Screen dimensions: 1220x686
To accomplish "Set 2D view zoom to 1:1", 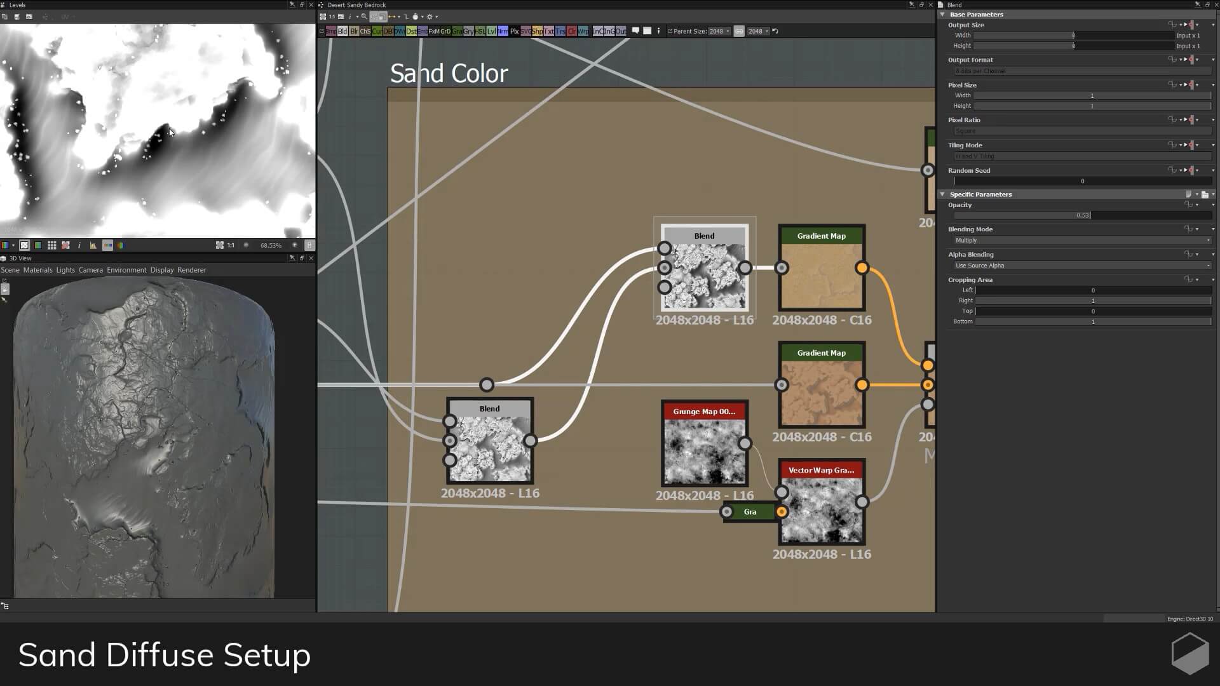I will [231, 245].
